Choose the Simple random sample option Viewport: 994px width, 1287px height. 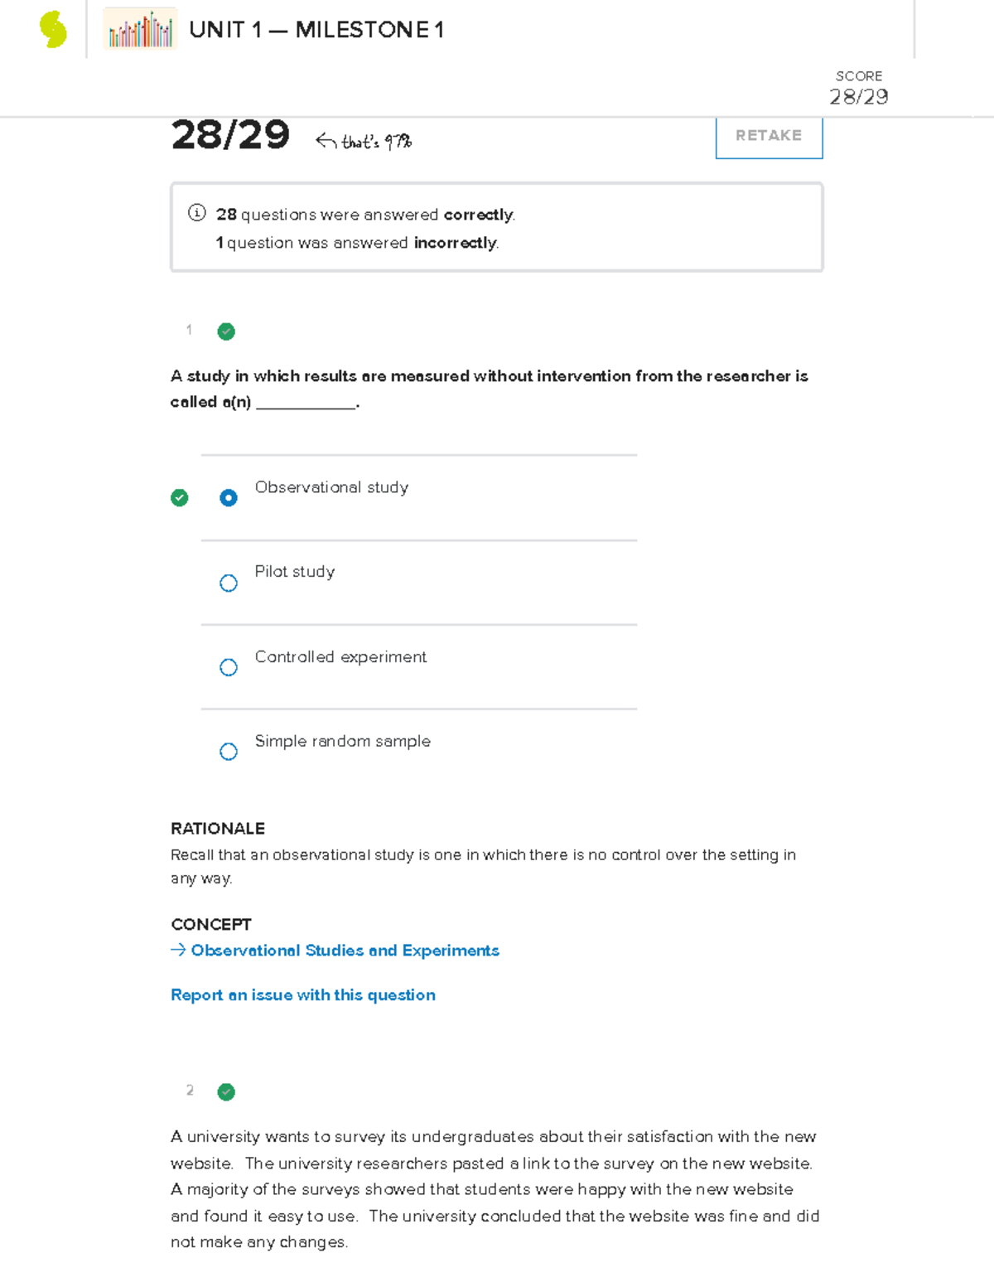coord(229,751)
